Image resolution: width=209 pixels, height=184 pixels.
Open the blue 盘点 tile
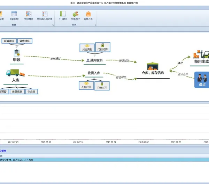coord(202,80)
